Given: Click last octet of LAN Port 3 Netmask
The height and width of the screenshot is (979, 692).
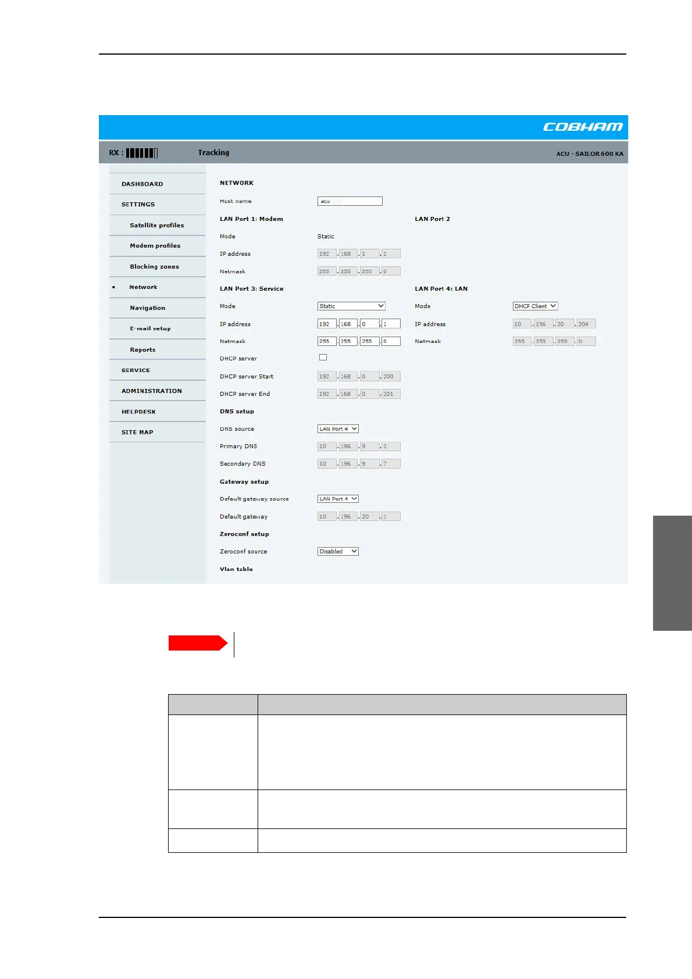Looking at the screenshot, I should tap(391, 341).
